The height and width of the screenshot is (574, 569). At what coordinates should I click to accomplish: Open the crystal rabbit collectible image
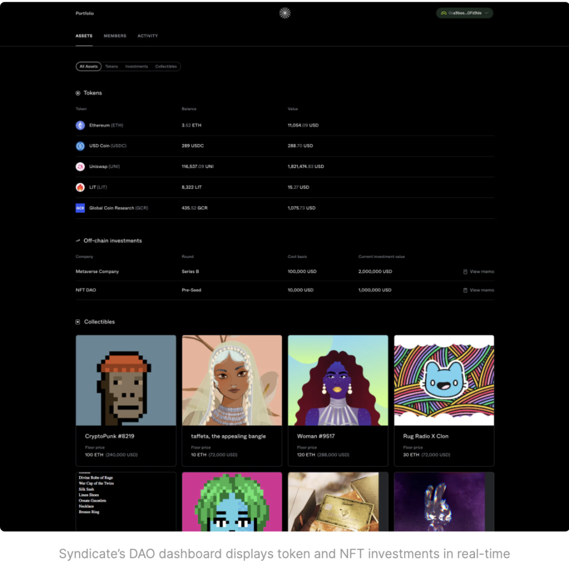tap(444, 501)
